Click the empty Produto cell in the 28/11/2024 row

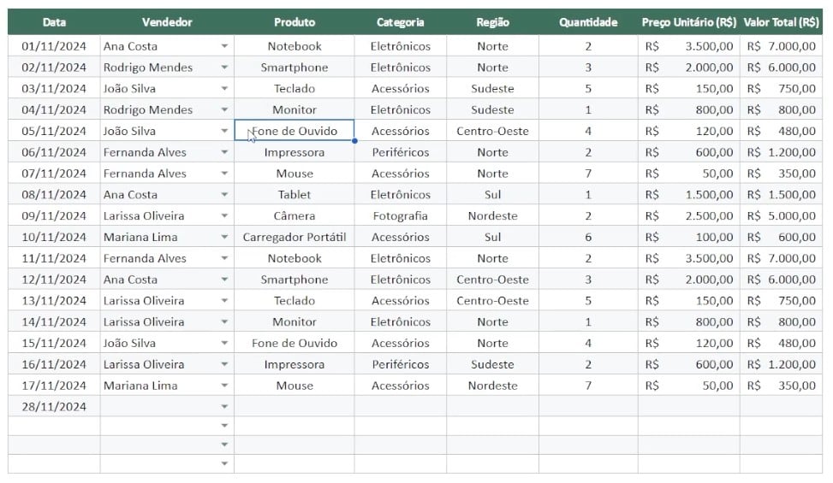[295, 407]
